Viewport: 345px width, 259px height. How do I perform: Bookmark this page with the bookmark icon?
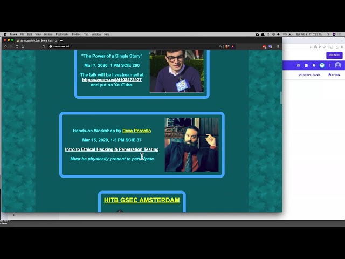tap(43, 47)
